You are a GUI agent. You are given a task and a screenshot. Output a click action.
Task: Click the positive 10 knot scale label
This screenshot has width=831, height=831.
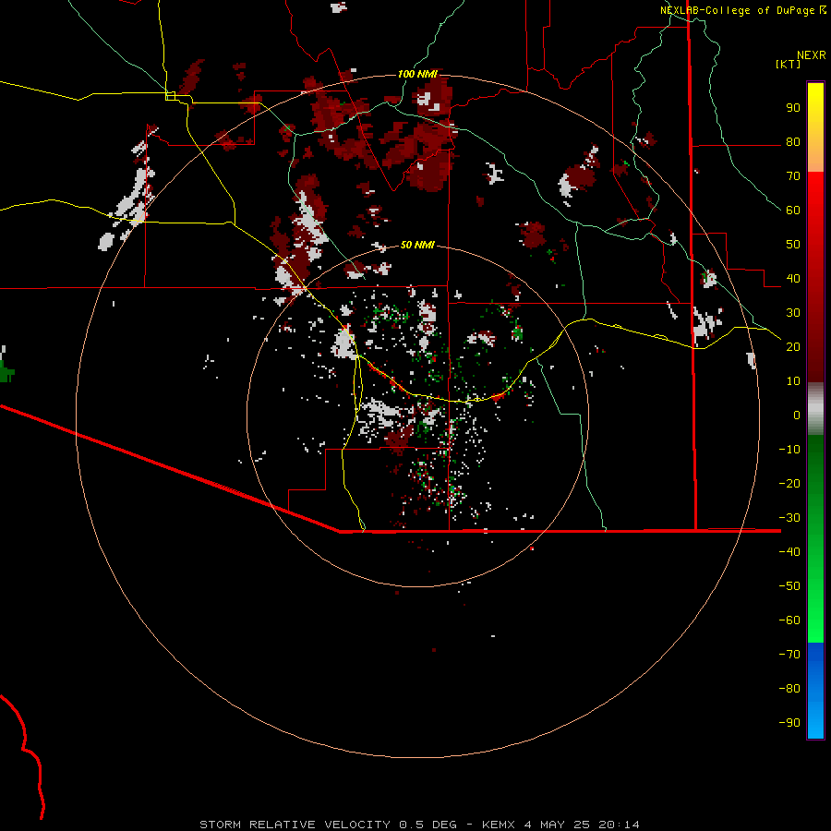pyautogui.click(x=793, y=381)
